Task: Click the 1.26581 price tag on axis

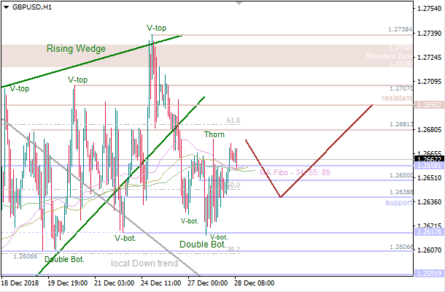Action: point(427,166)
